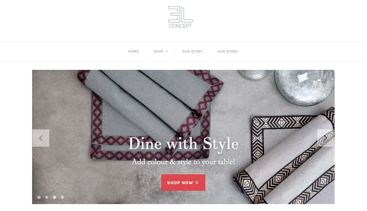Image resolution: width=367 pixels, height=211 pixels.
Task: Click the large crystal glass bowl
Action: [304, 87]
